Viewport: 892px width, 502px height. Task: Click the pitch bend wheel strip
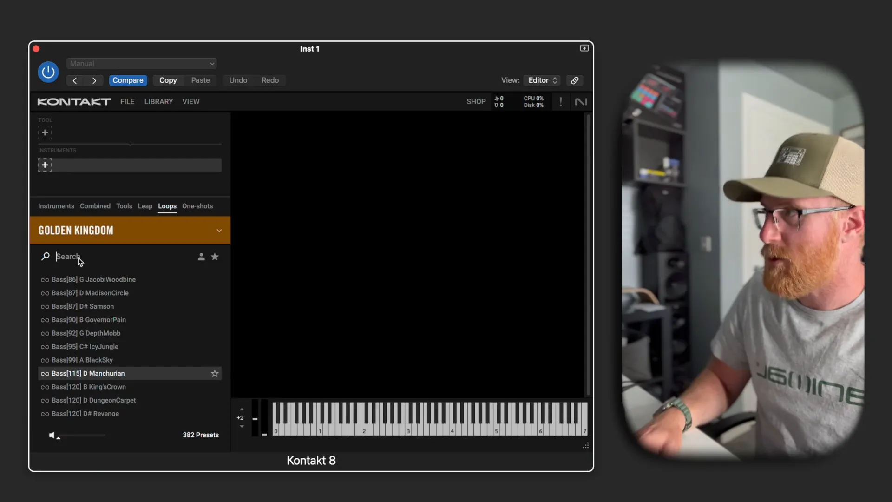[255, 418]
